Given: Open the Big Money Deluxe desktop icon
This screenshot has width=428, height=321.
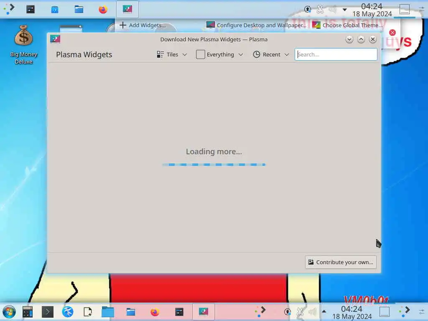Looking at the screenshot, I should (x=24, y=44).
